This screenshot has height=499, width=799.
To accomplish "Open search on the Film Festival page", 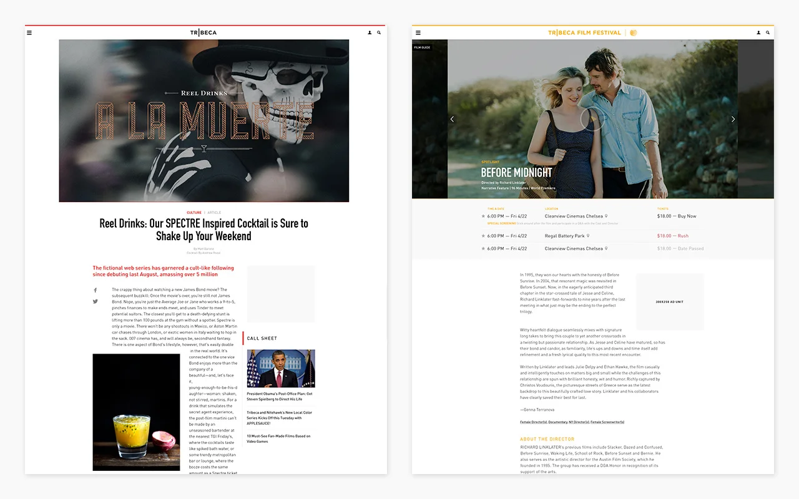I will [768, 32].
